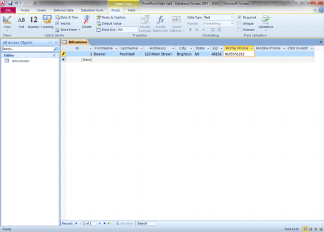The height and width of the screenshot is (232, 324).
Task: Delete the selected field
Action: pyautogui.click(x=87, y=22)
